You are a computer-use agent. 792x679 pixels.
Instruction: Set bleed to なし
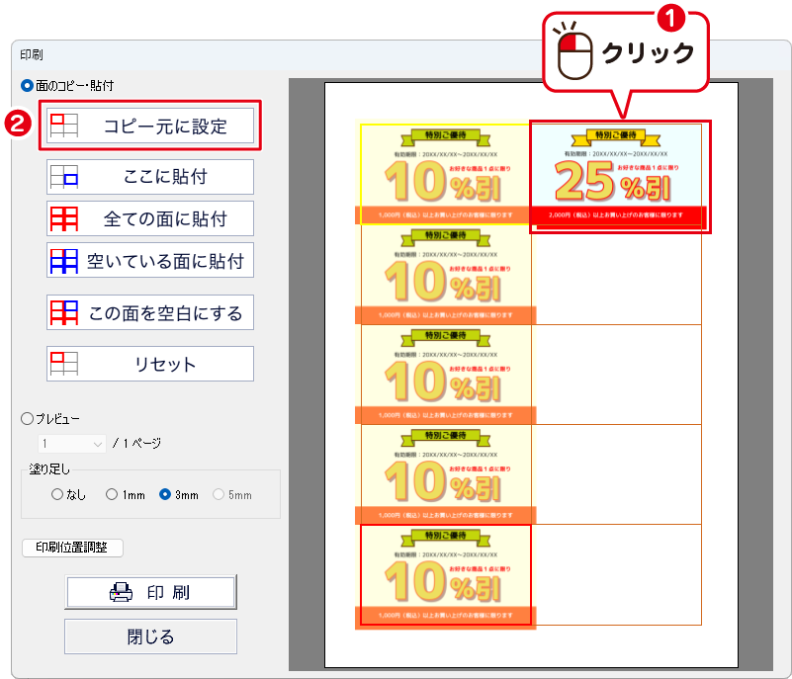[x=57, y=494]
